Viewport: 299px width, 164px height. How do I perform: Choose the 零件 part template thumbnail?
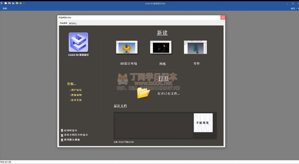pyautogui.click(x=195, y=47)
